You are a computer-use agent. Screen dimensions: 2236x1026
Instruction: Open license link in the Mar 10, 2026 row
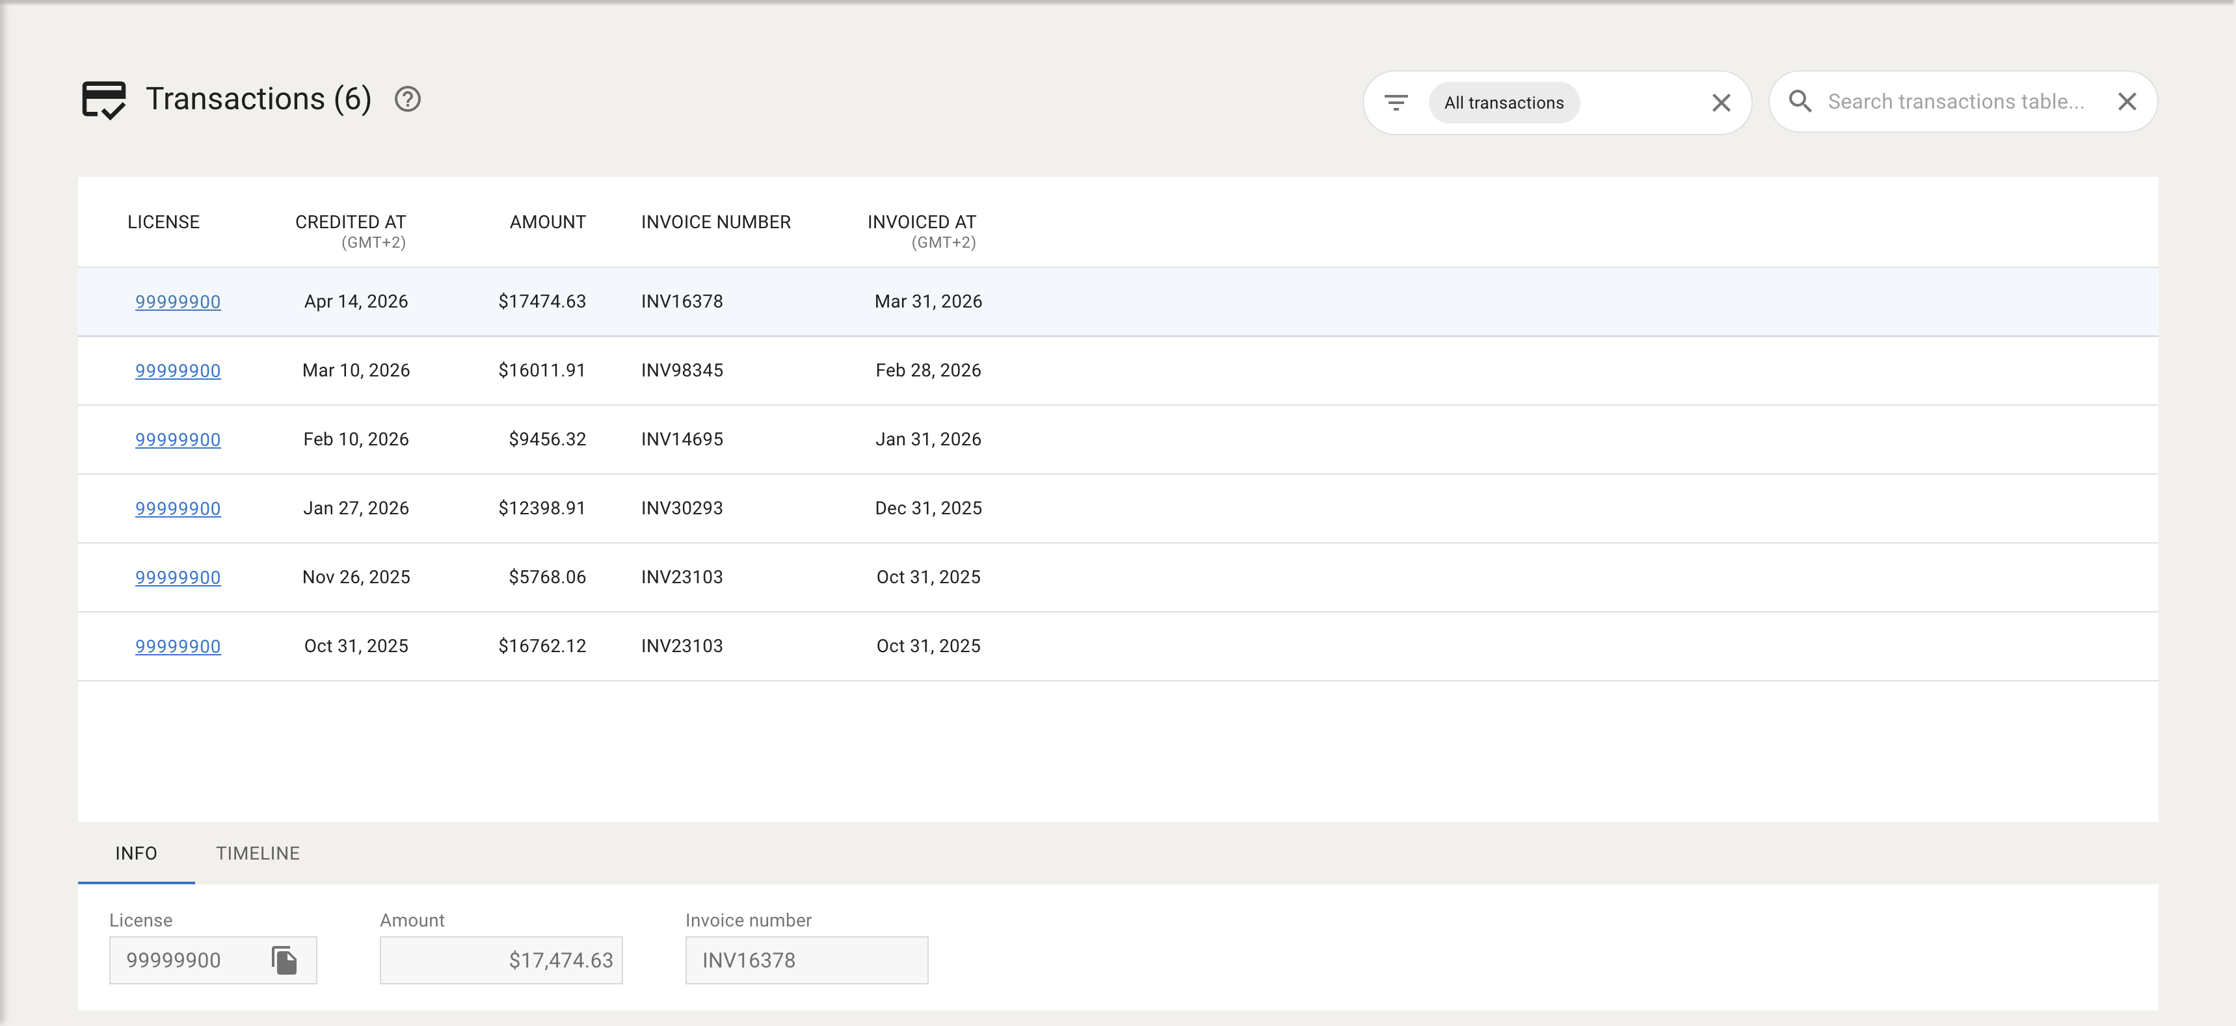(178, 371)
